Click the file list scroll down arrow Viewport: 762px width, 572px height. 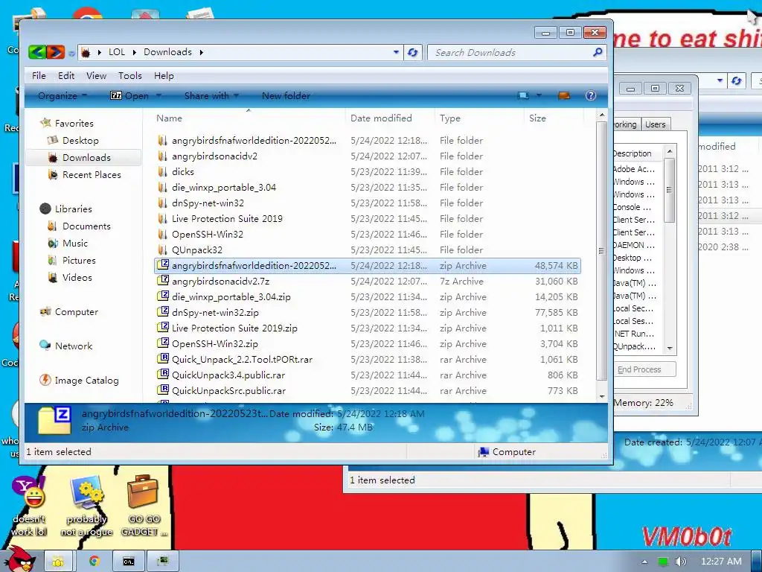pyautogui.click(x=602, y=396)
